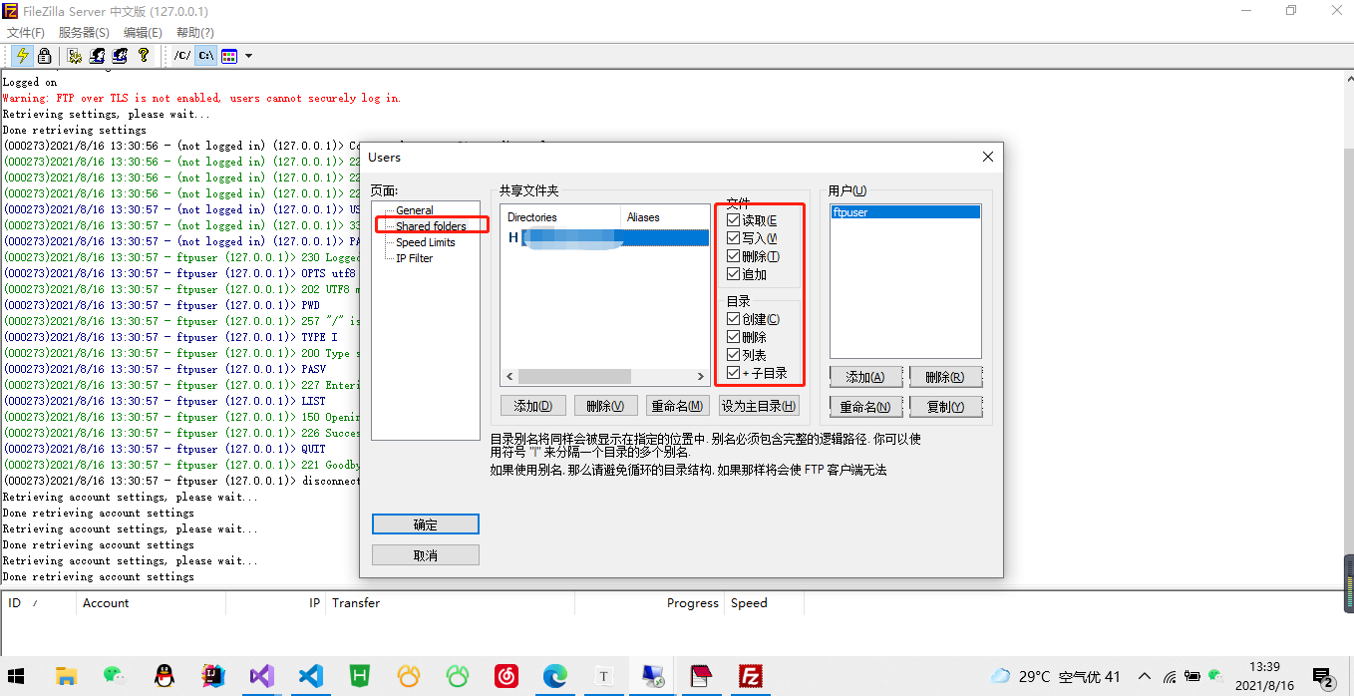
Task: Toggle the file 删除(T) delete checkbox
Action: (x=734, y=256)
